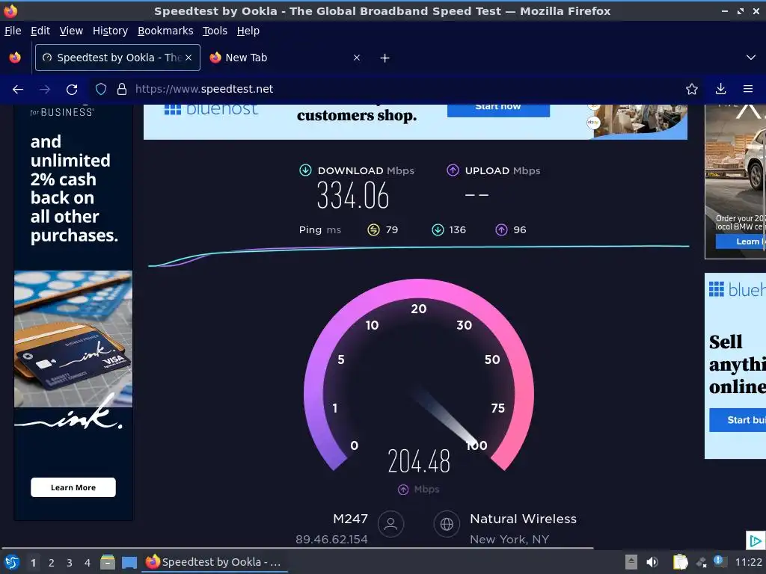
Task: Click the speed gauge needle dial
Action: click(419, 376)
